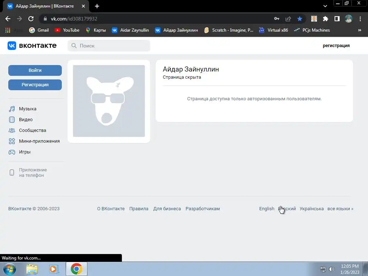Click the default avatar profile picture
Screen dimensions: 368x276
pyautogui.click(x=109, y=101)
